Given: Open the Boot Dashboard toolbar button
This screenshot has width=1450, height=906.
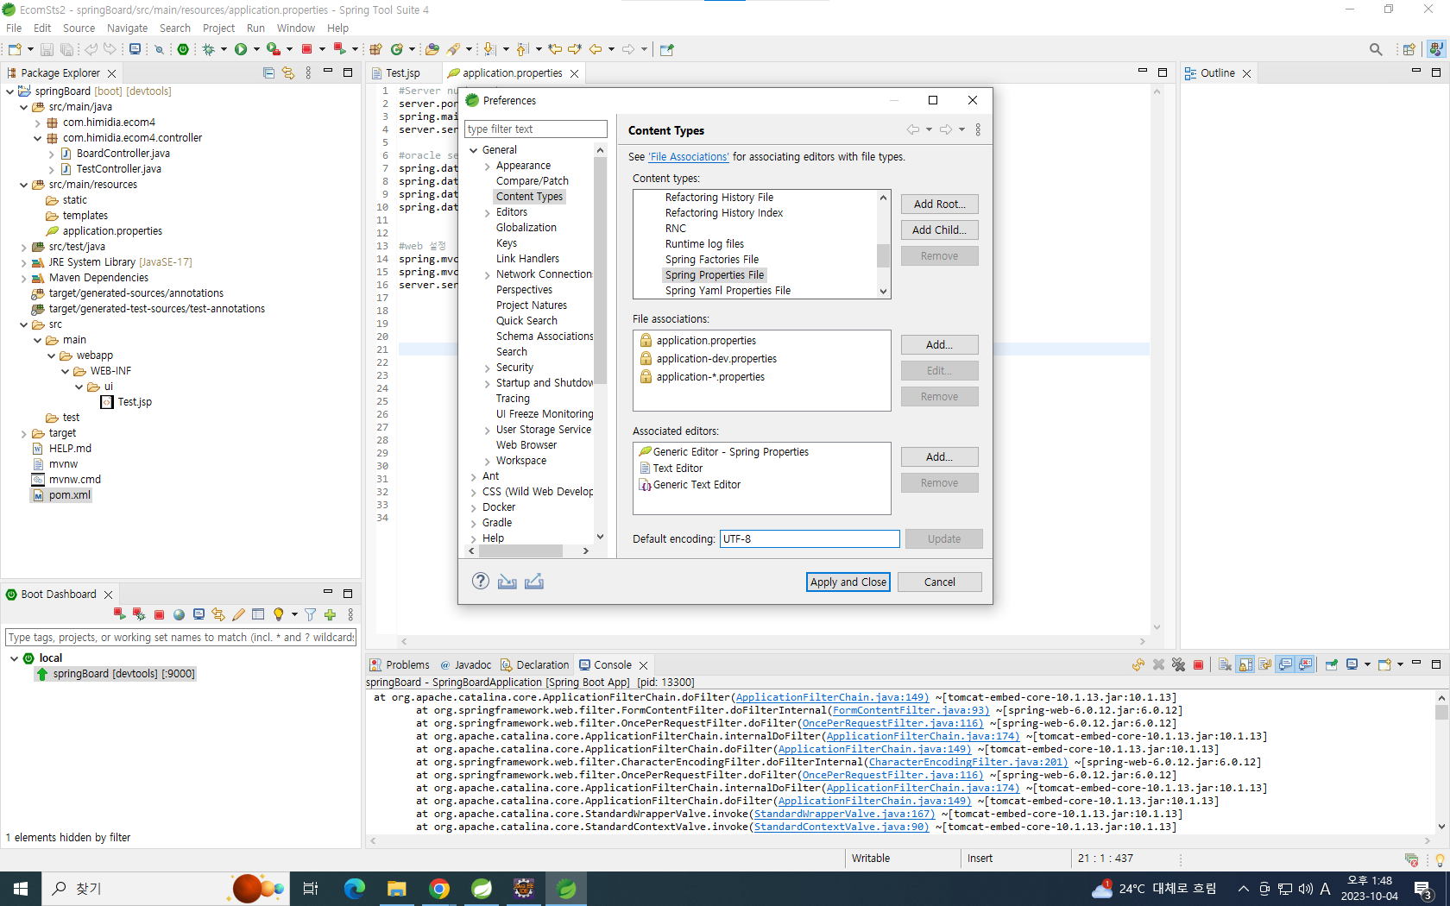Looking at the screenshot, I should (183, 50).
